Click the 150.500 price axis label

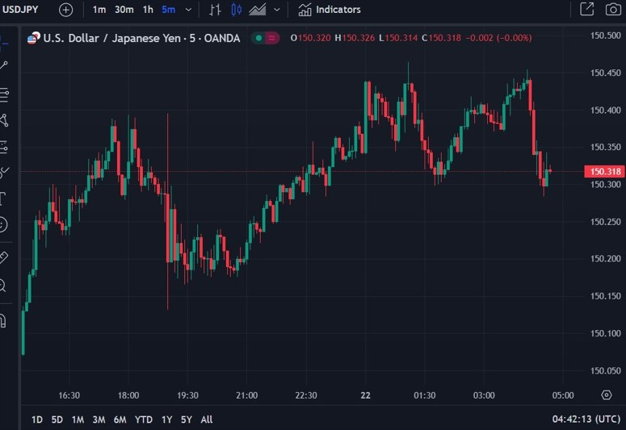pyautogui.click(x=606, y=35)
